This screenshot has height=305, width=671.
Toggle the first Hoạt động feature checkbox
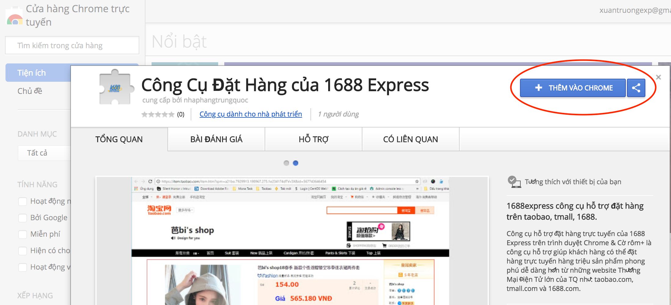coord(23,201)
